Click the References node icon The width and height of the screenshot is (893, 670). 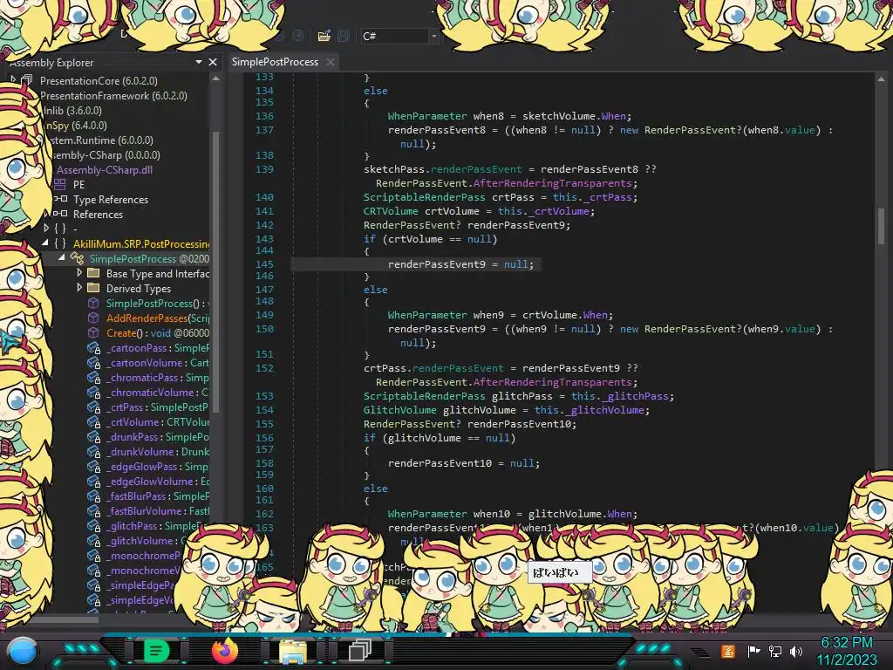60,214
